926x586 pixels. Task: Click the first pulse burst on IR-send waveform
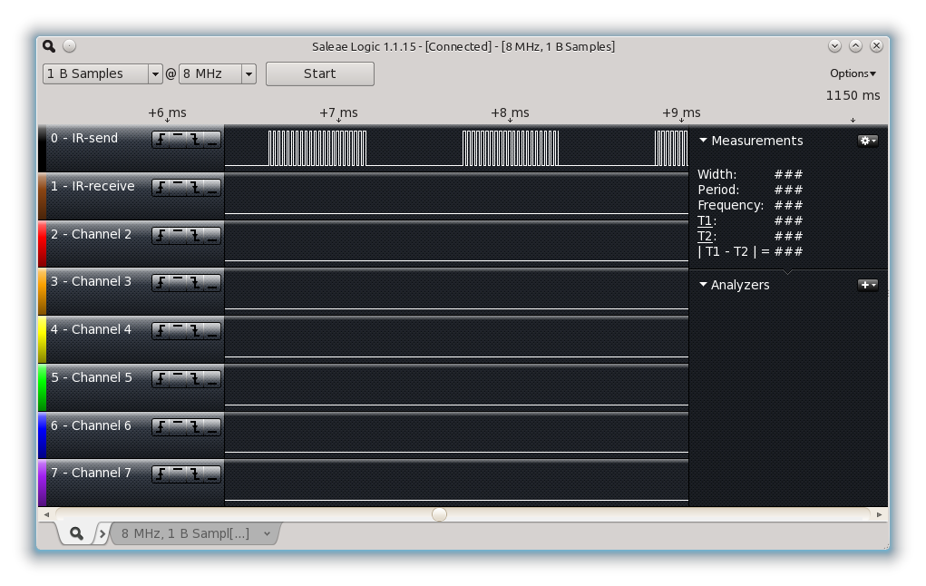(x=317, y=148)
